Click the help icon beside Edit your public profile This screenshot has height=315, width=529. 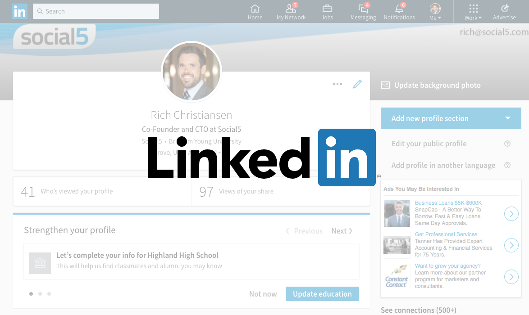pos(507,144)
